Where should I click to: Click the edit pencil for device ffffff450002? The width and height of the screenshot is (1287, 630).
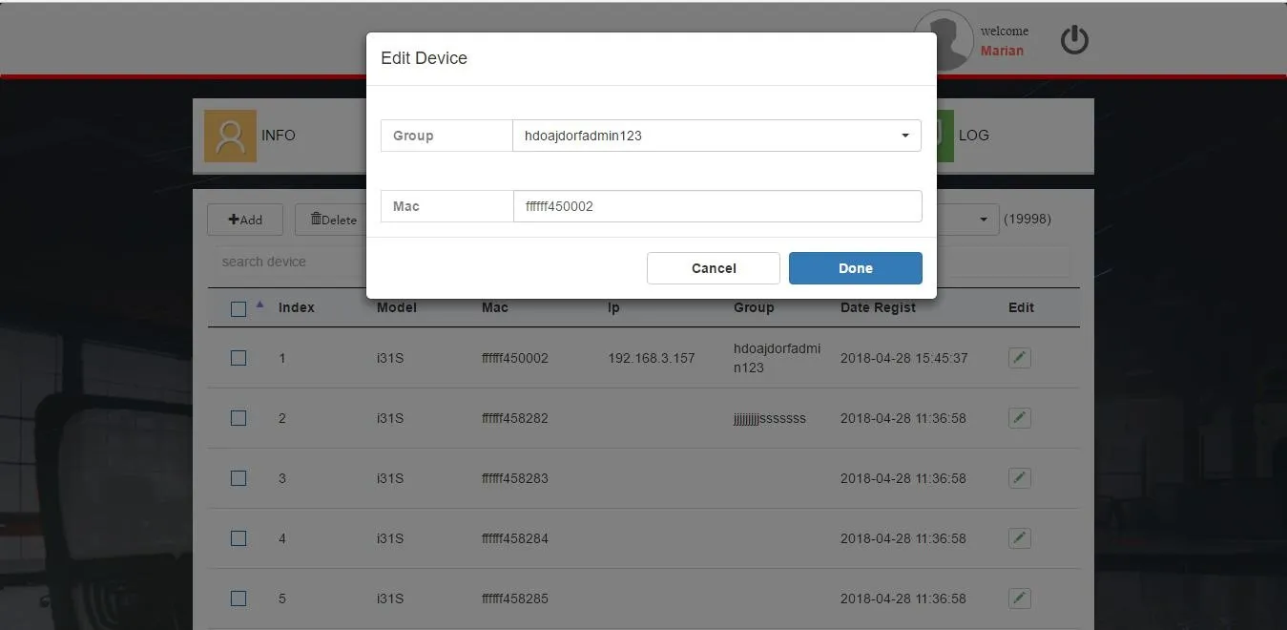tap(1019, 357)
